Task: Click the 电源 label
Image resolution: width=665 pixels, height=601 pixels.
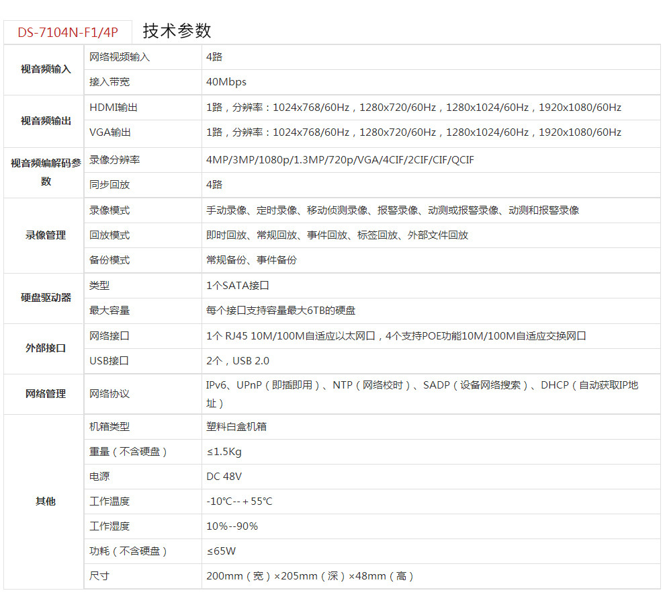Action: (x=99, y=477)
